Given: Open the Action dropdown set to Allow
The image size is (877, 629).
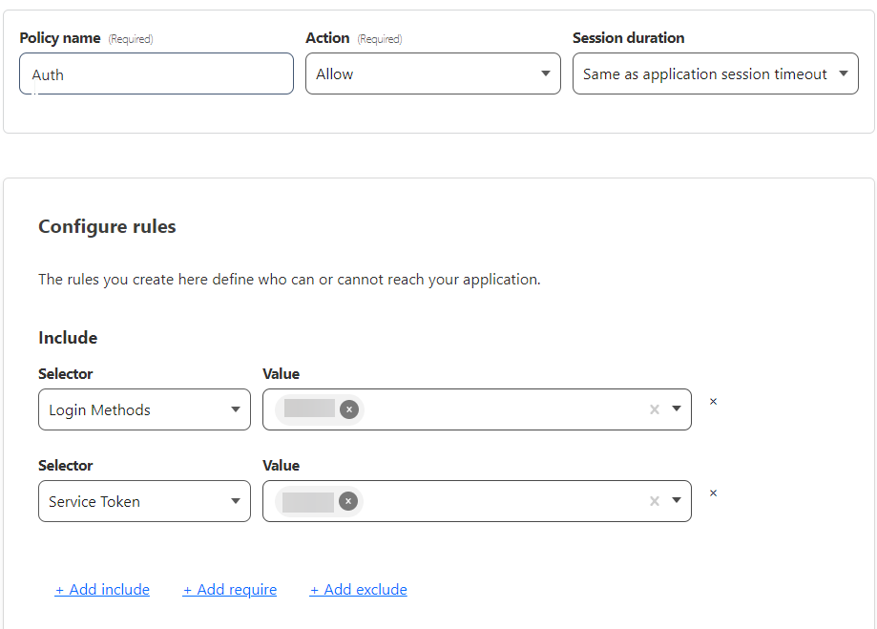Looking at the screenshot, I should point(432,73).
